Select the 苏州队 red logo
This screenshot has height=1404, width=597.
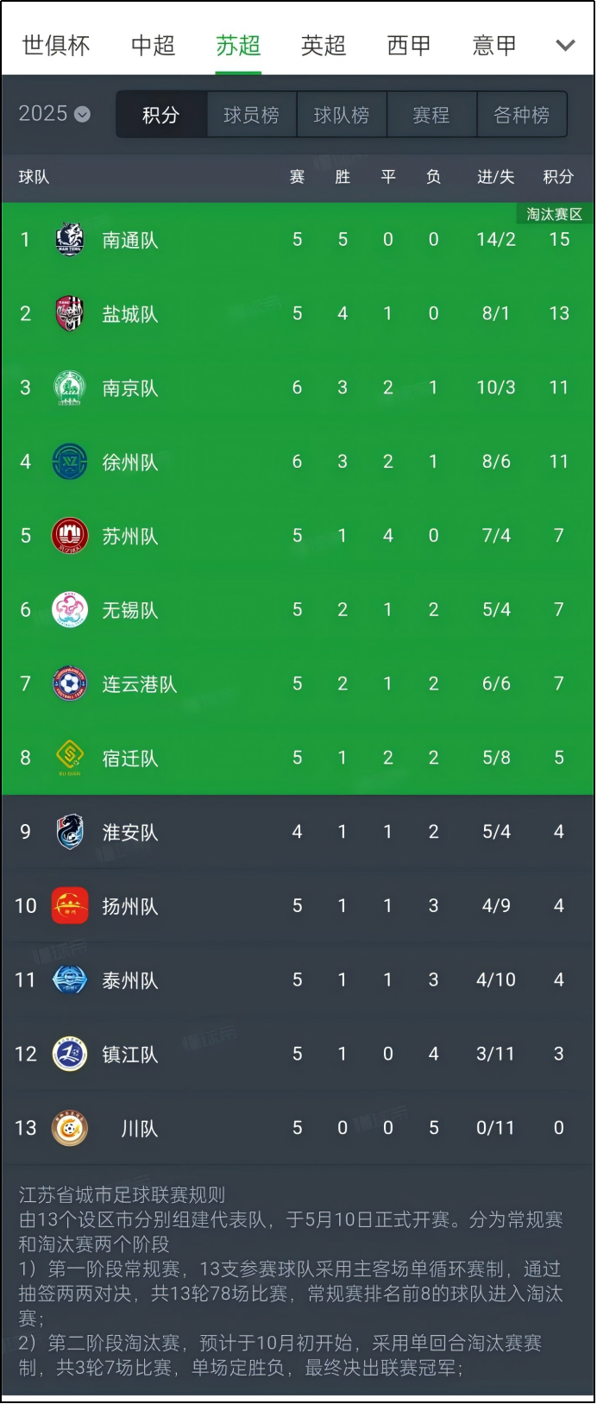[70, 536]
